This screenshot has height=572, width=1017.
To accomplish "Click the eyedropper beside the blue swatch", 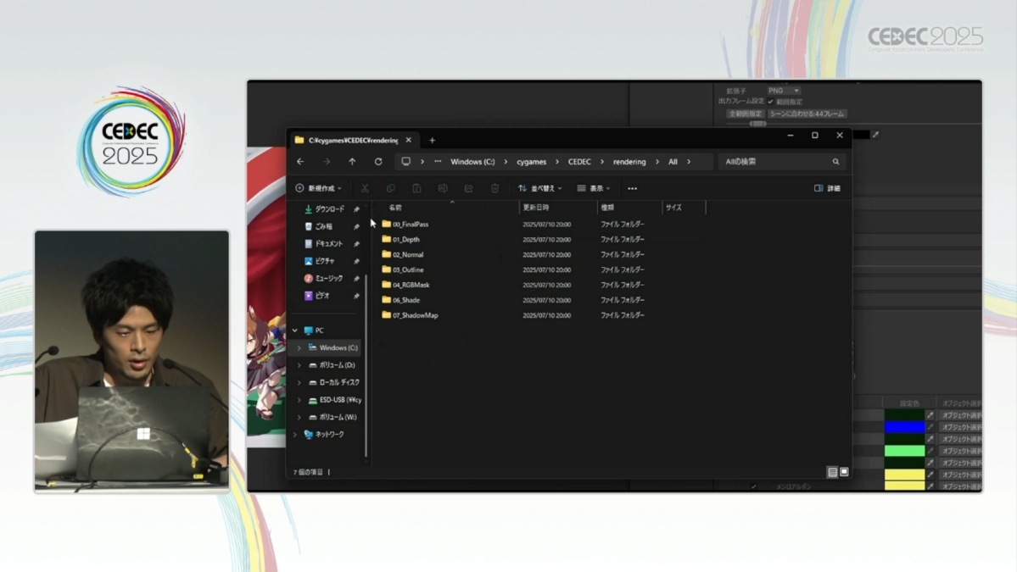I will [930, 428].
